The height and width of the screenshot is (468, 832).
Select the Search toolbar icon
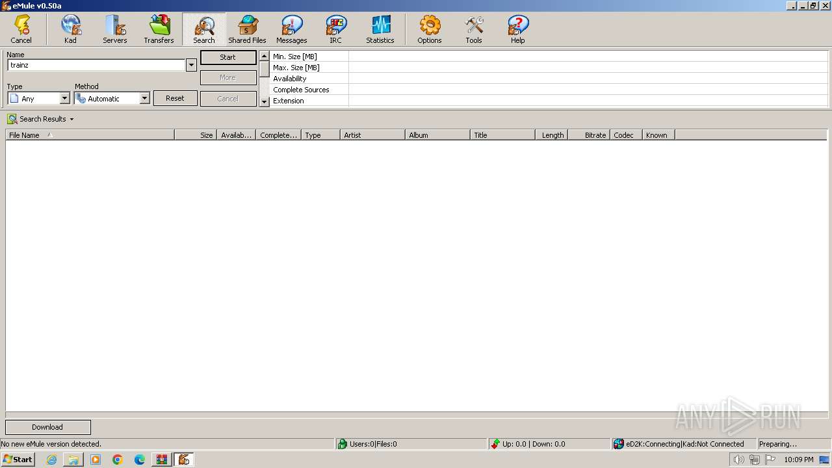point(203,29)
